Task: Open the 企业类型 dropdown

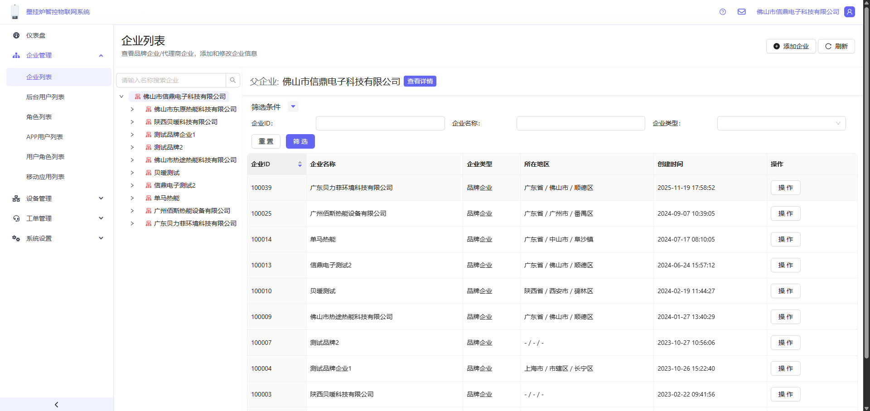Action: point(781,123)
